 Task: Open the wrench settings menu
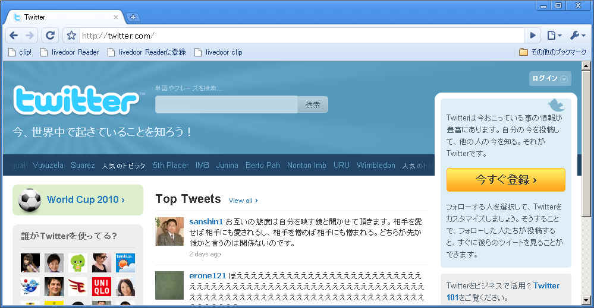tap(578, 36)
